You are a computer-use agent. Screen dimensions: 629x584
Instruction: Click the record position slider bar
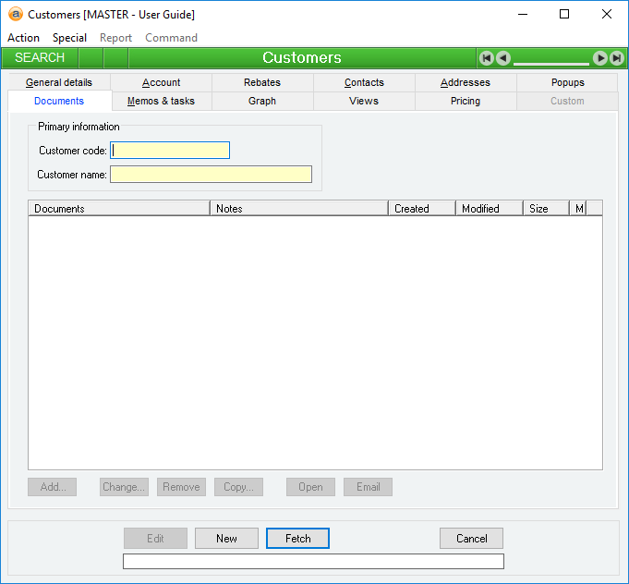[x=551, y=62]
